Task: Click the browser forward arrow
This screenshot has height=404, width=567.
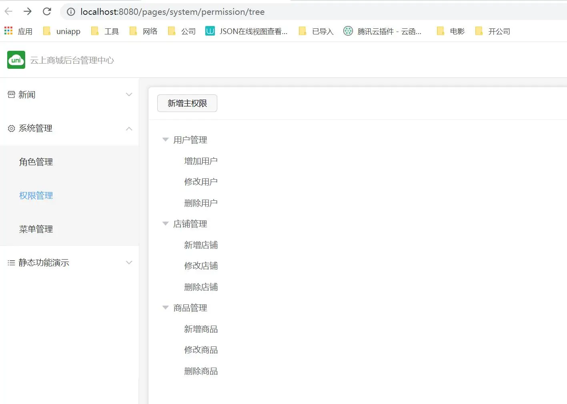Action: [x=28, y=12]
